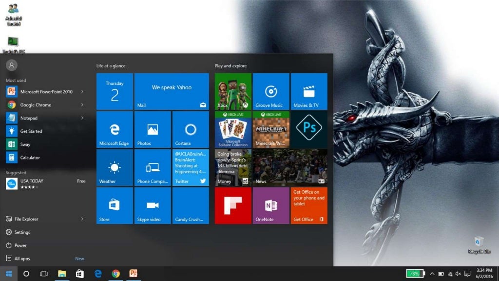Open the Mail tile
Viewport: 499px width, 281px height.
click(x=172, y=91)
